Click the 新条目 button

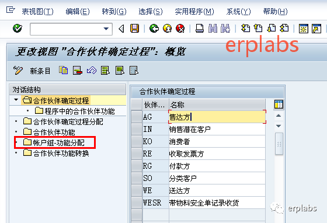[40, 71]
